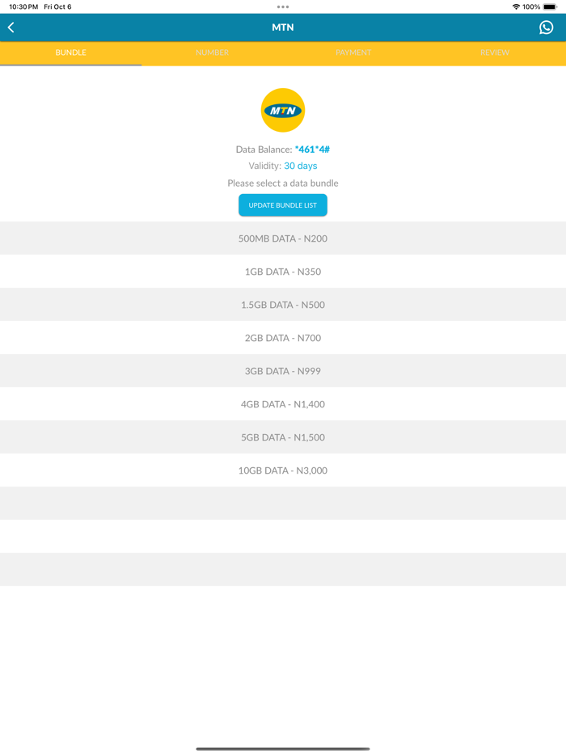Image resolution: width=566 pixels, height=755 pixels.
Task: Select the 10GB DATA - N3,000 bundle
Action: (282, 470)
